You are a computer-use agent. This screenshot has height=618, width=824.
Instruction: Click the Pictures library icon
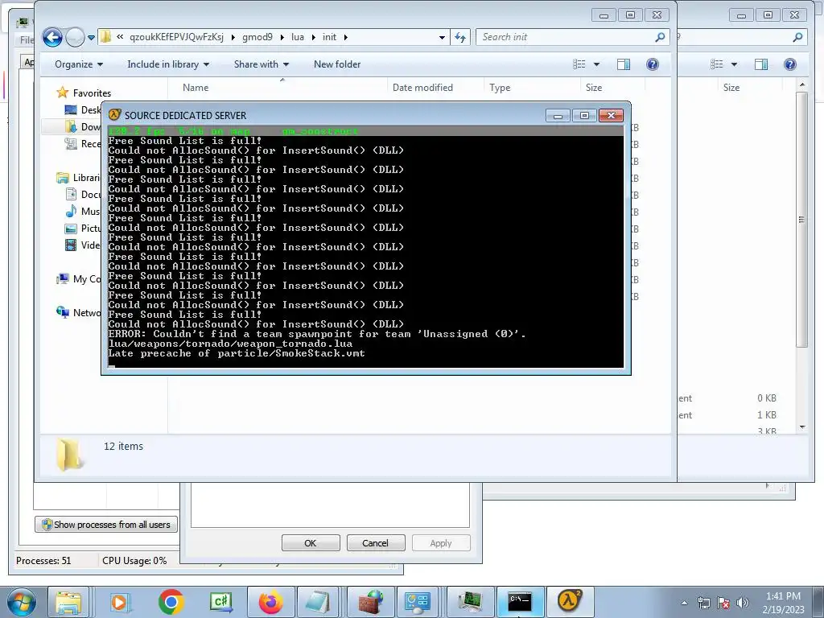(71, 228)
